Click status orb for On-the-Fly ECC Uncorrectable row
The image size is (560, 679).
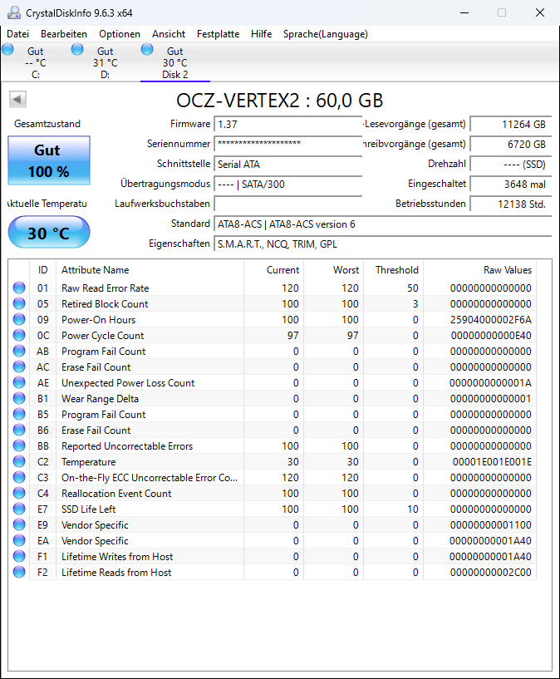pyautogui.click(x=19, y=477)
